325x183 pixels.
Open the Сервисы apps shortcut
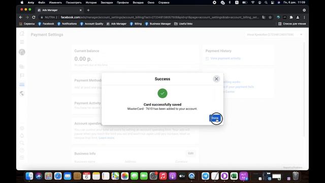[x=27, y=24]
